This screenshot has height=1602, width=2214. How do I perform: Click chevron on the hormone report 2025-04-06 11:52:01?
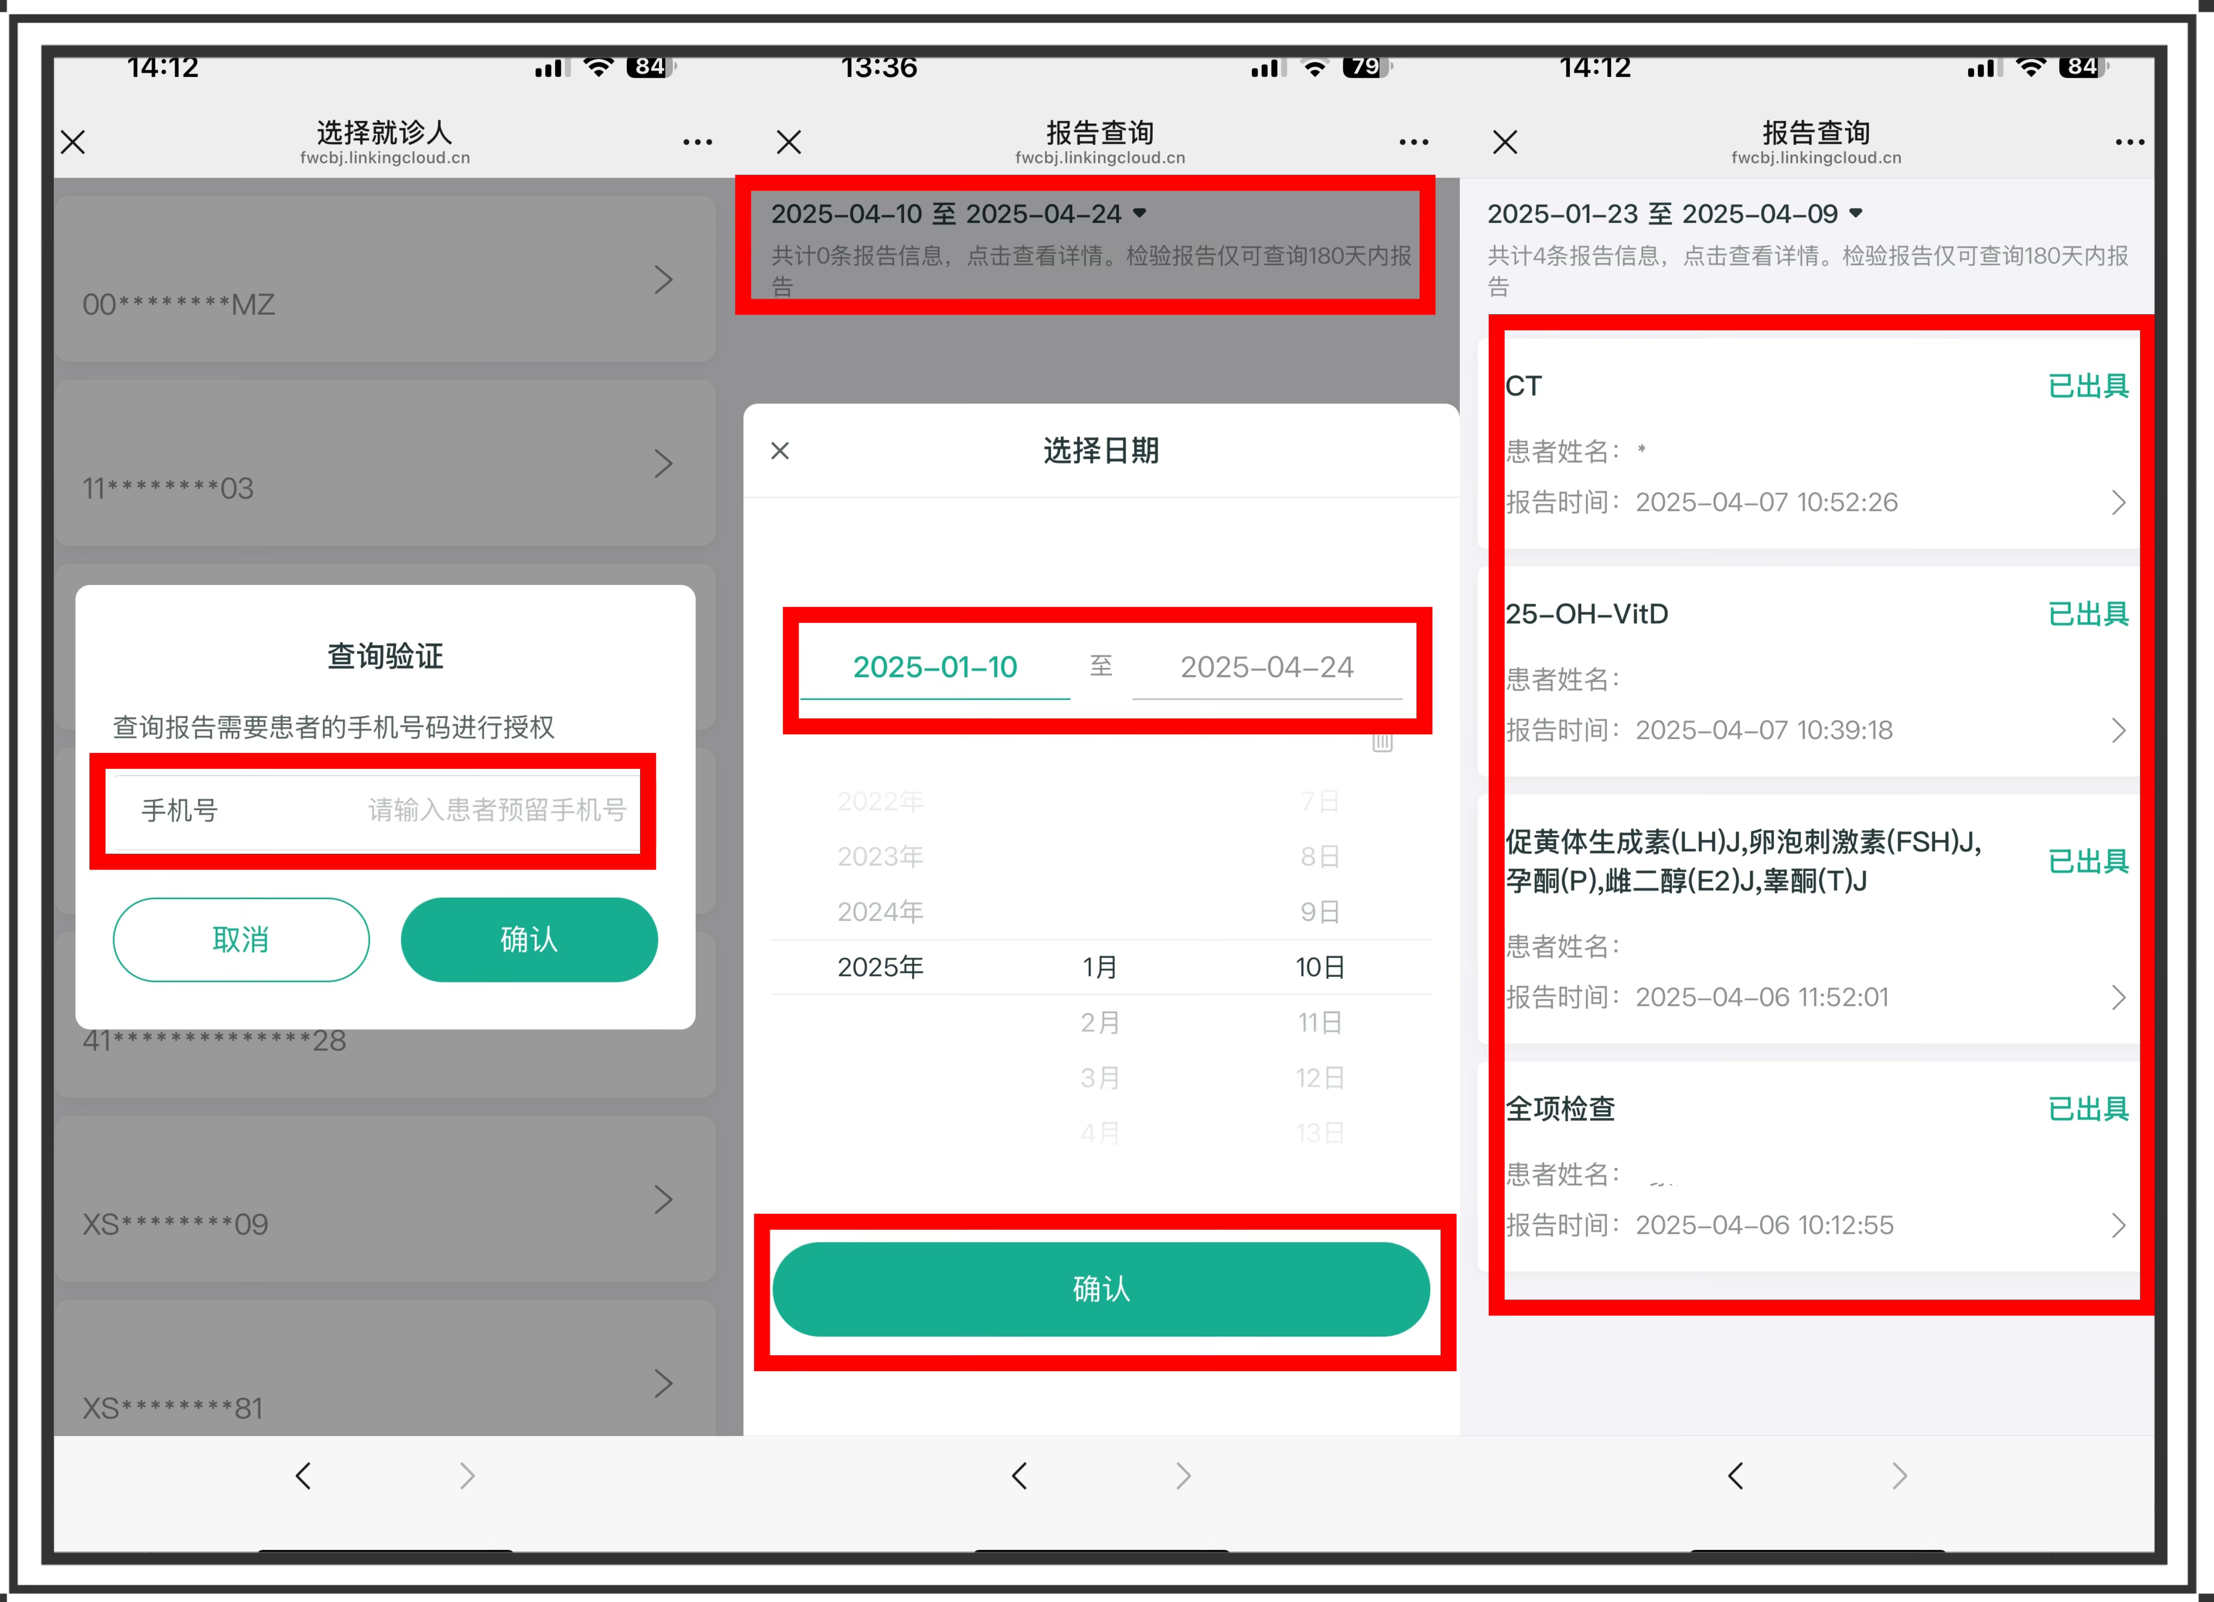pos(2118,998)
